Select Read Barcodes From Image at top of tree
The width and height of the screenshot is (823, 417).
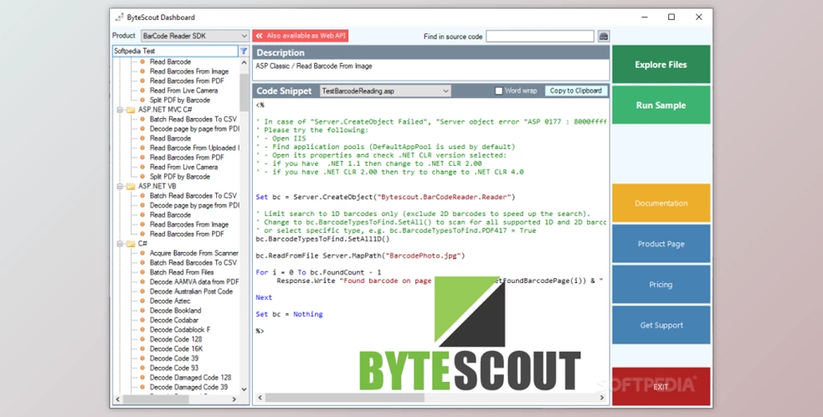coord(189,71)
